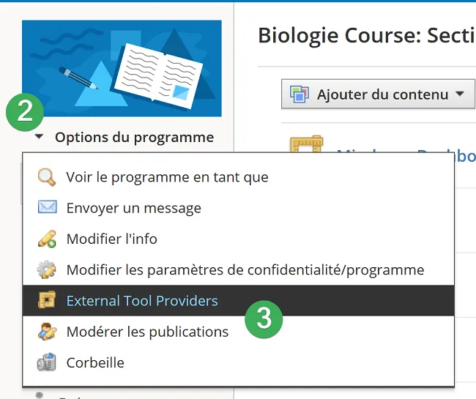Click the pencil icon beside Modifier l'info
Screen dimensions: 476x399
pos(47,239)
